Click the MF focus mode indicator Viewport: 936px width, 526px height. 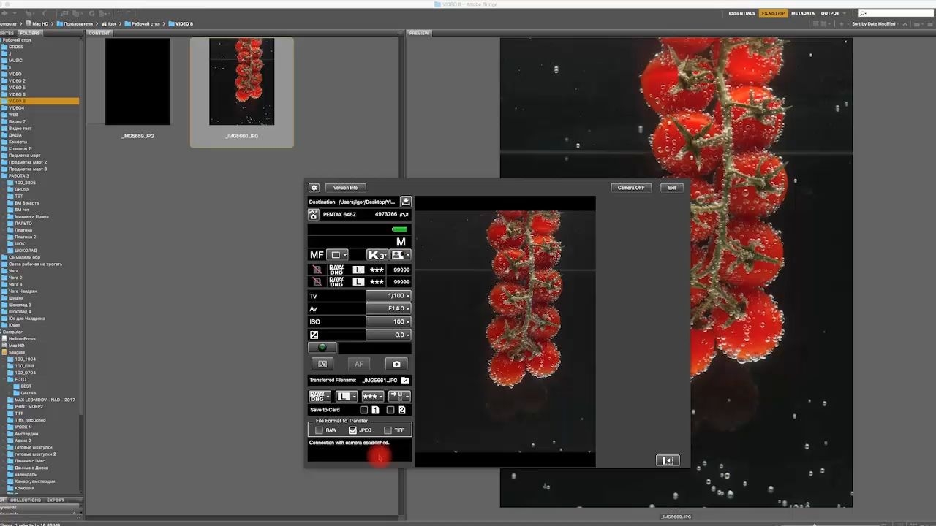(x=317, y=255)
